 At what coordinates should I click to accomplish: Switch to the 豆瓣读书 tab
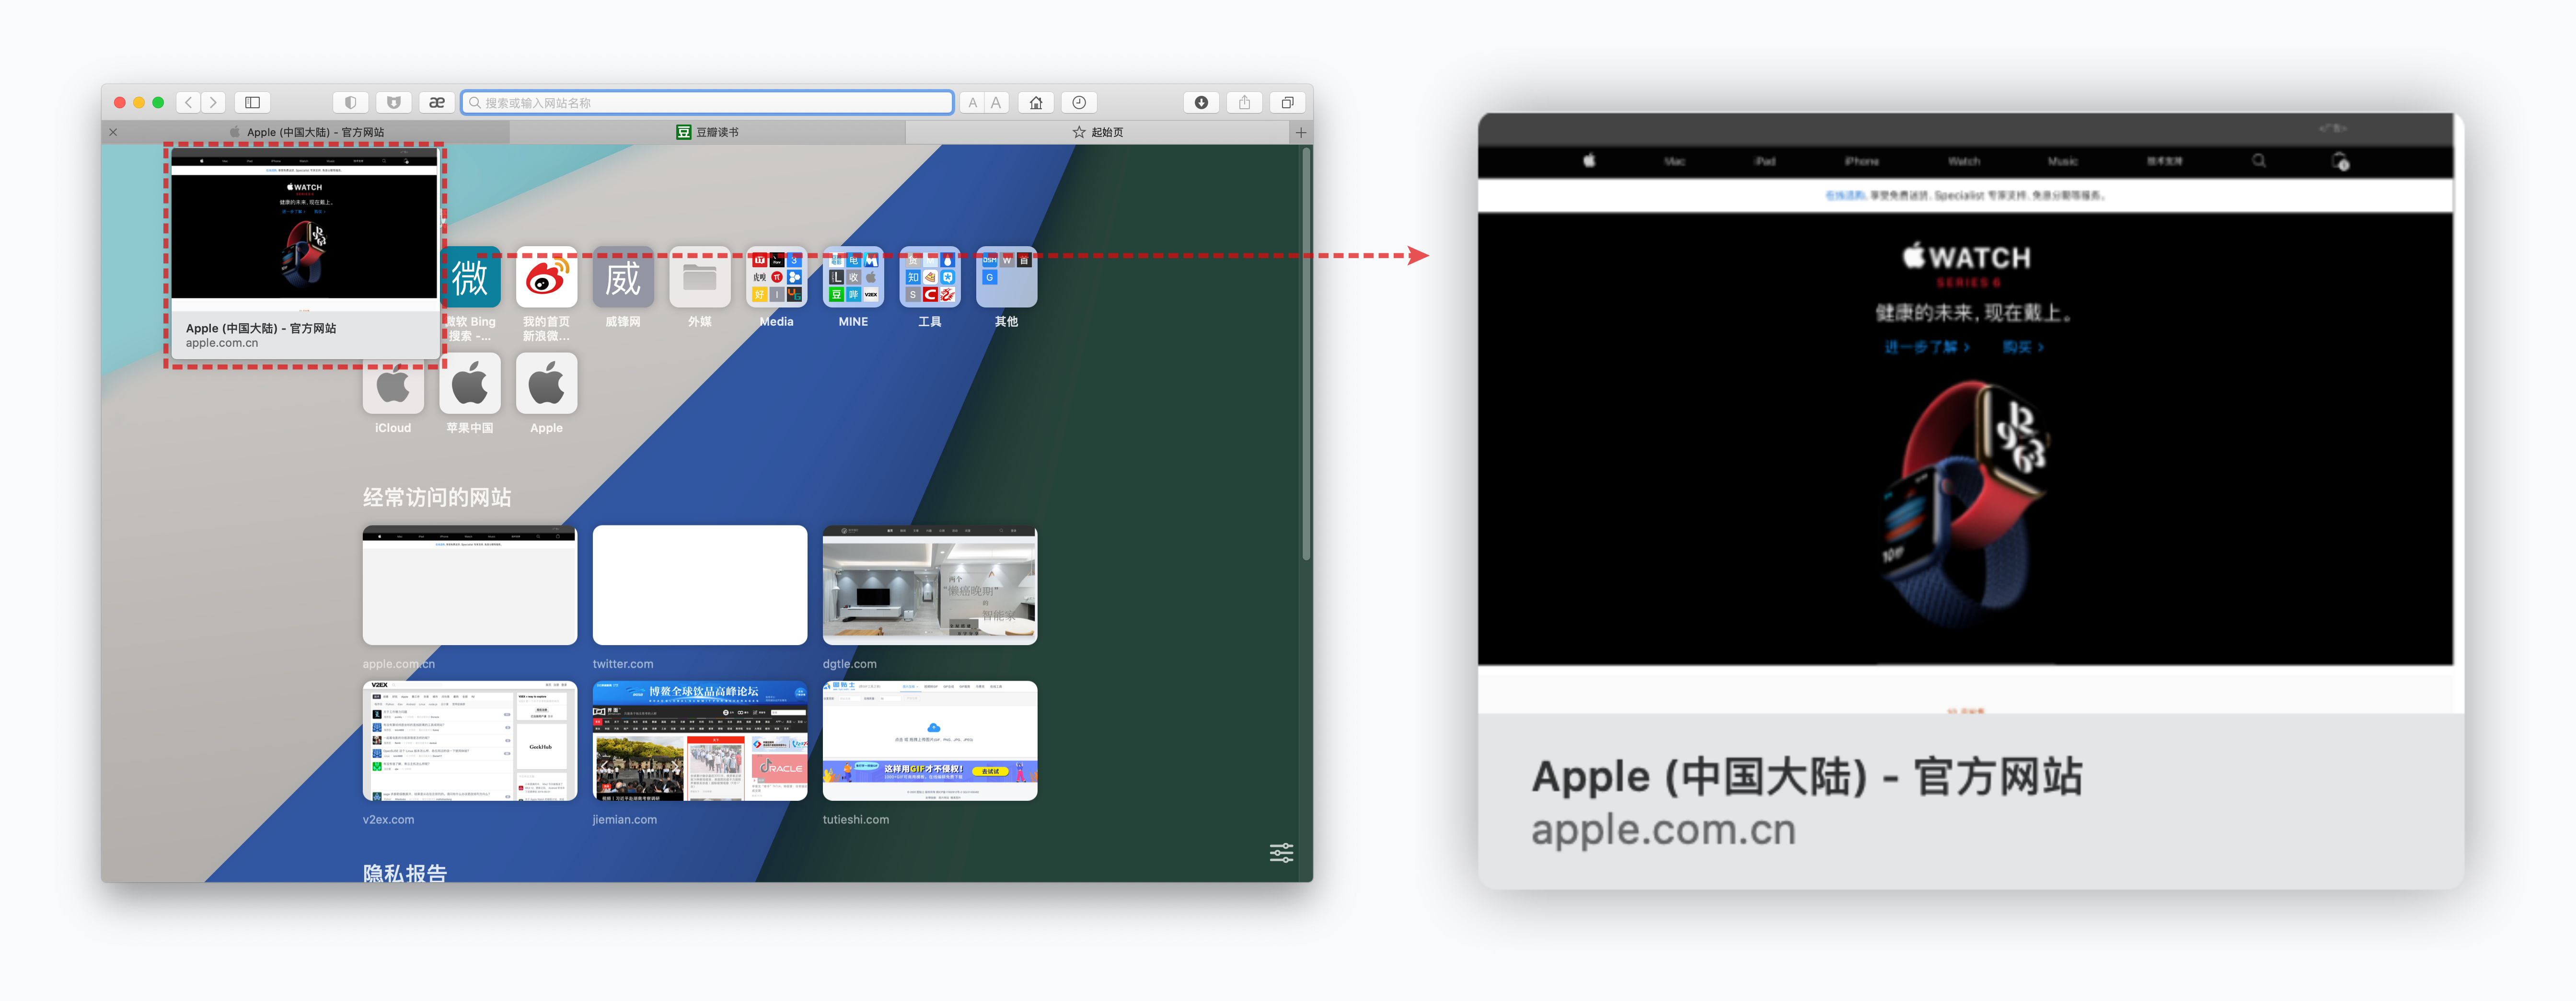click(x=708, y=132)
